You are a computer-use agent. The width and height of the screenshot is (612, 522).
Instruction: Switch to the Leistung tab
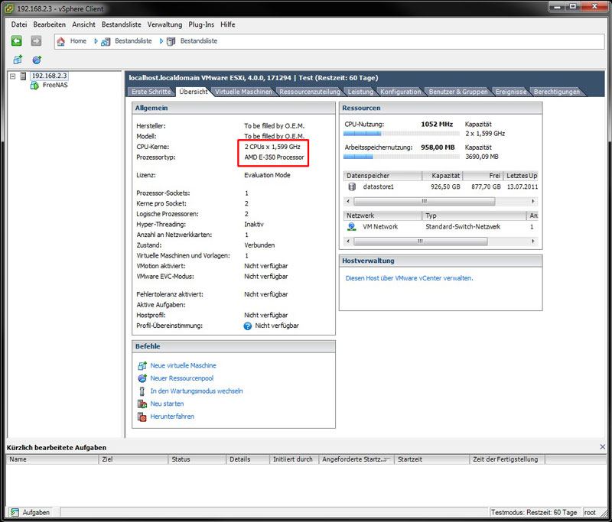[x=360, y=92]
